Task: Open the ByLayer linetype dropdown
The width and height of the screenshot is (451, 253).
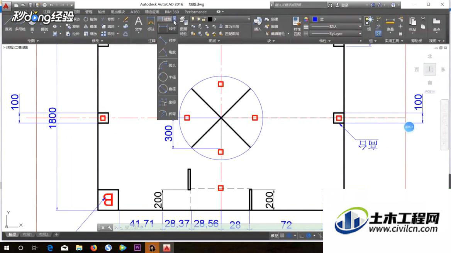Action: pyautogui.click(x=336, y=34)
